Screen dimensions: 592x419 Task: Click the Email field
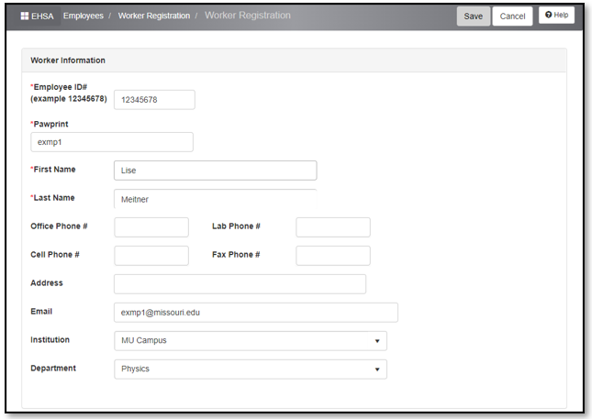pyautogui.click(x=256, y=313)
